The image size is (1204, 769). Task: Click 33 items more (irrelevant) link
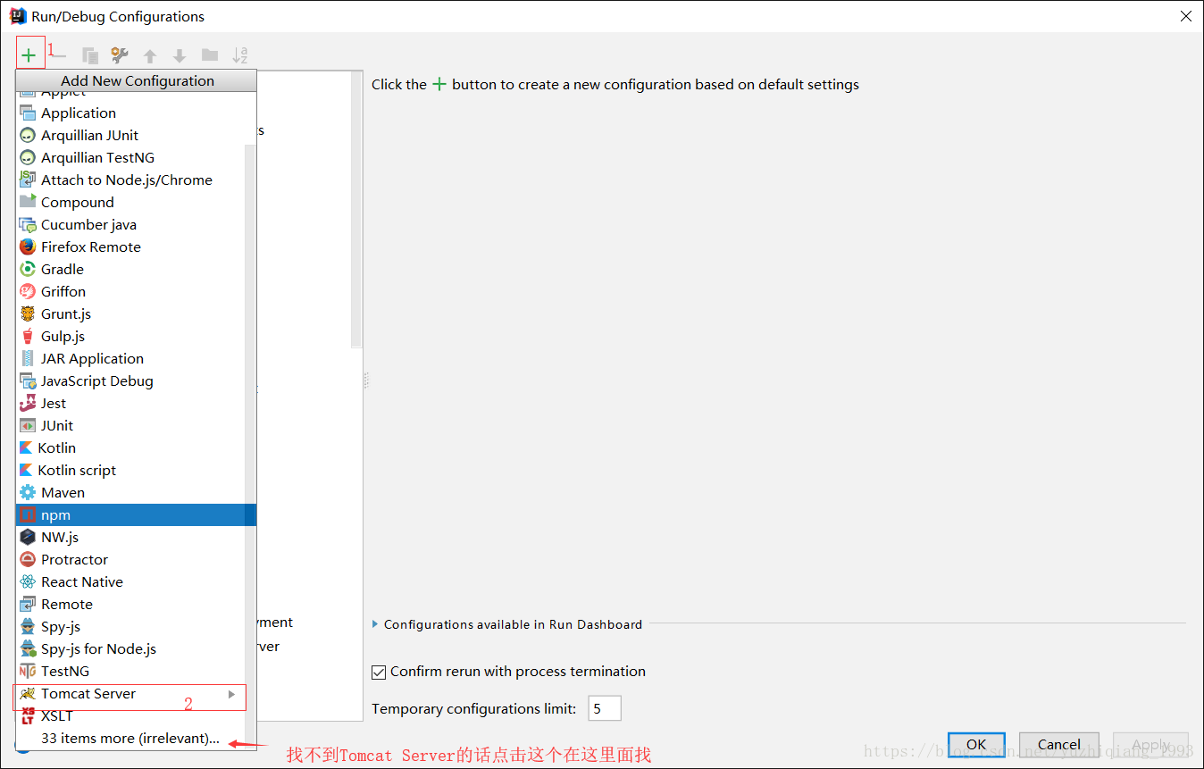(x=130, y=738)
